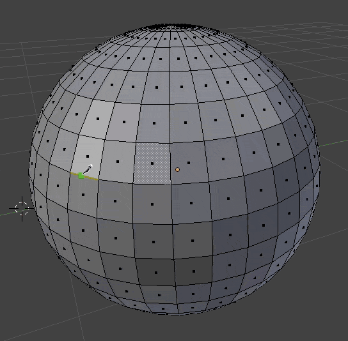348x341 pixels.
Task: Click the green axis line right of sphere
Action: [333, 143]
